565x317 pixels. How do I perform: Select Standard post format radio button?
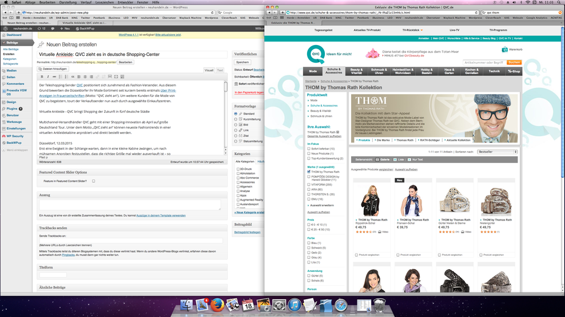pyautogui.click(x=236, y=113)
